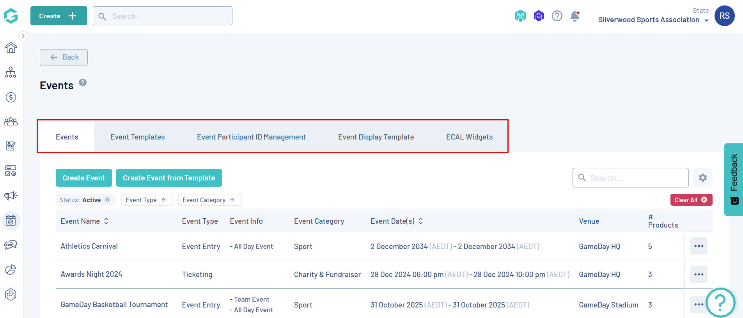
Task: Remove the Status: Active filter
Action: click(x=107, y=200)
